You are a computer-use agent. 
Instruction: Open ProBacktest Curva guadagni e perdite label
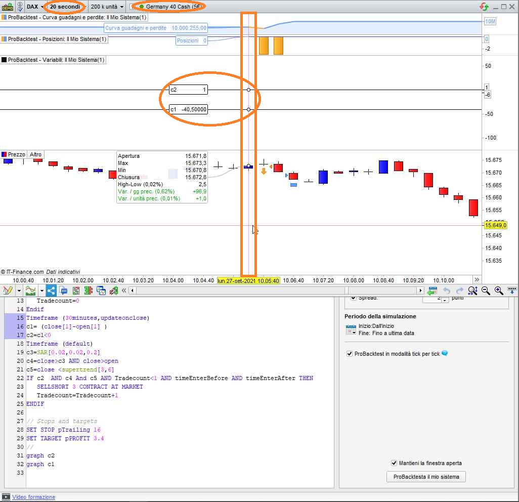coord(74,17)
